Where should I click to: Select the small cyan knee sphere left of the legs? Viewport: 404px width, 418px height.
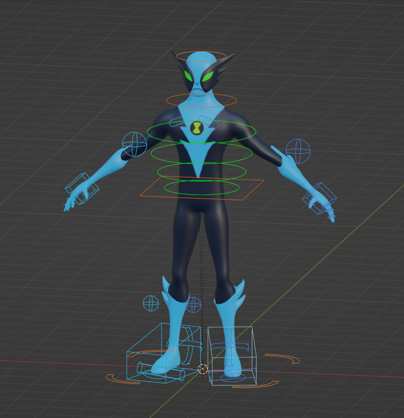(151, 303)
